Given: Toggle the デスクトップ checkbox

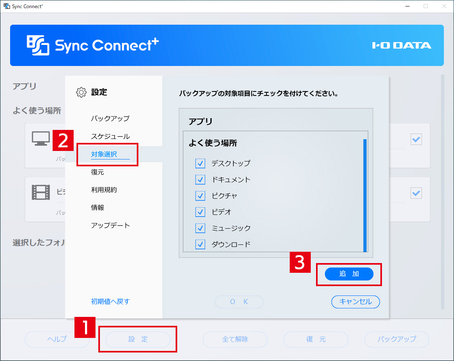Looking at the screenshot, I should point(200,164).
